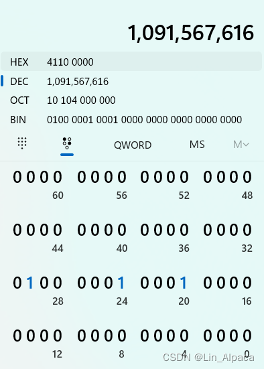
Task: Toggle the bit above label 48
Action: click(x=247, y=177)
